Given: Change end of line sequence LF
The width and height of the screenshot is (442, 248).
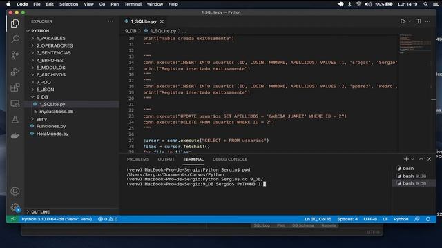Looking at the screenshot, I should coord(385,219).
